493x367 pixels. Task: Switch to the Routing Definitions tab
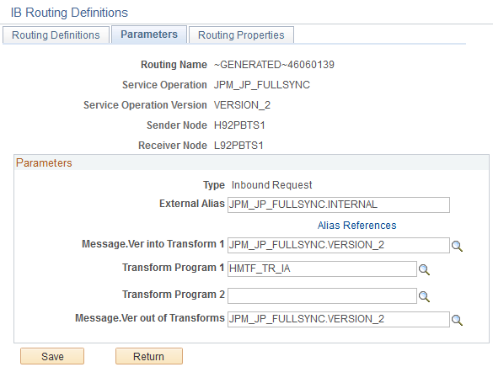pos(56,35)
